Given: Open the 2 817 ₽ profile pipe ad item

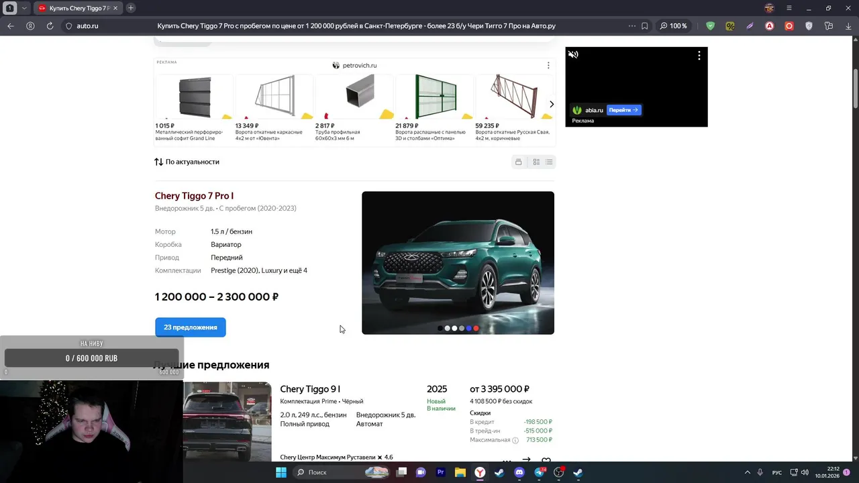Looking at the screenshot, I should tap(354, 107).
